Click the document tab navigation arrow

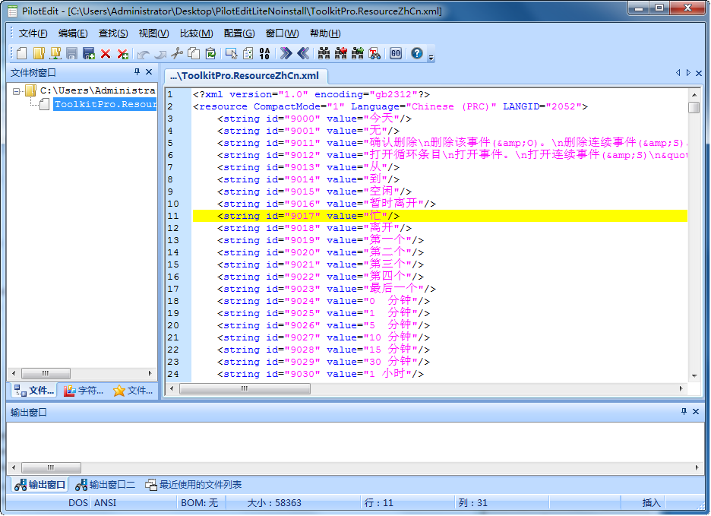(678, 71)
